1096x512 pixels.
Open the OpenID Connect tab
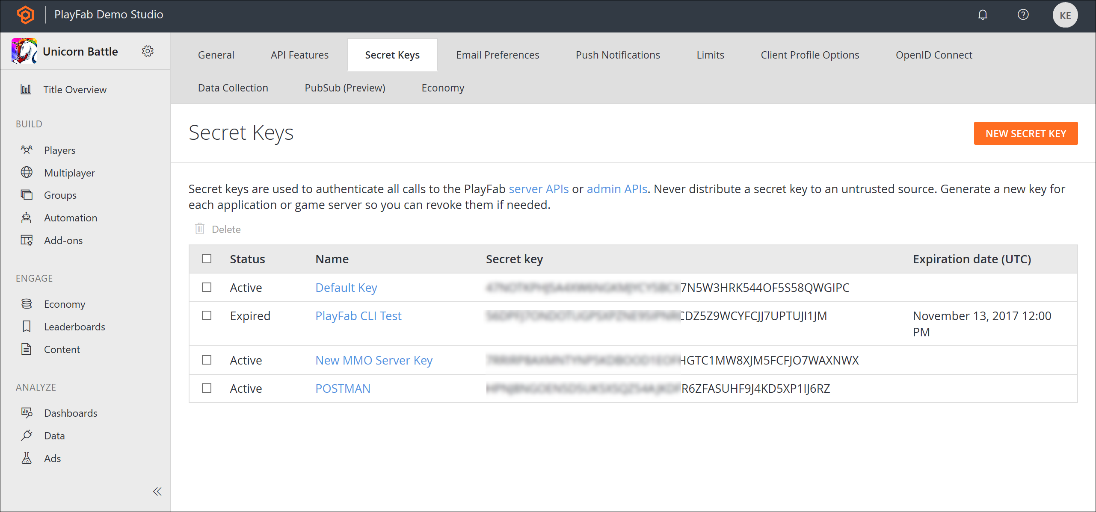(934, 55)
